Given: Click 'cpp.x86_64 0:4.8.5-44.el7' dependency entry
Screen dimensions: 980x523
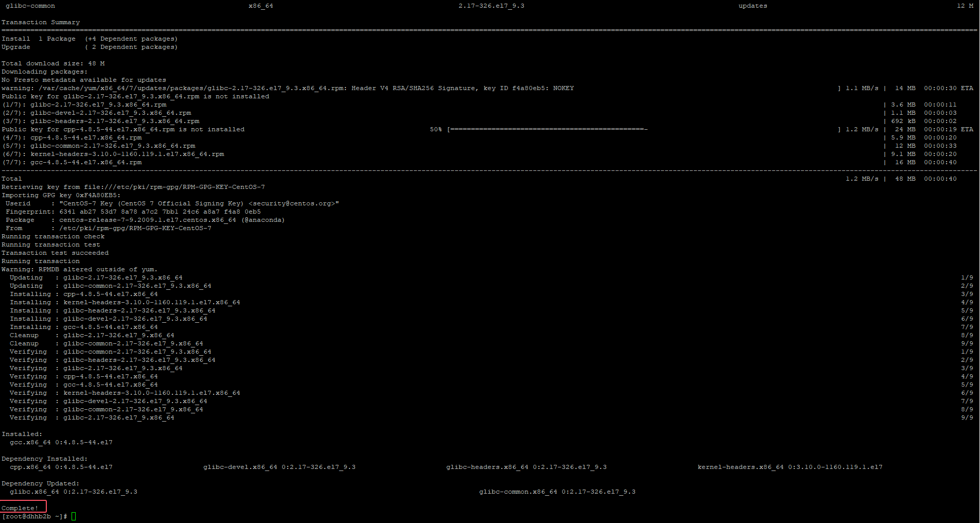Looking at the screenshot, I should click(61, 467).
